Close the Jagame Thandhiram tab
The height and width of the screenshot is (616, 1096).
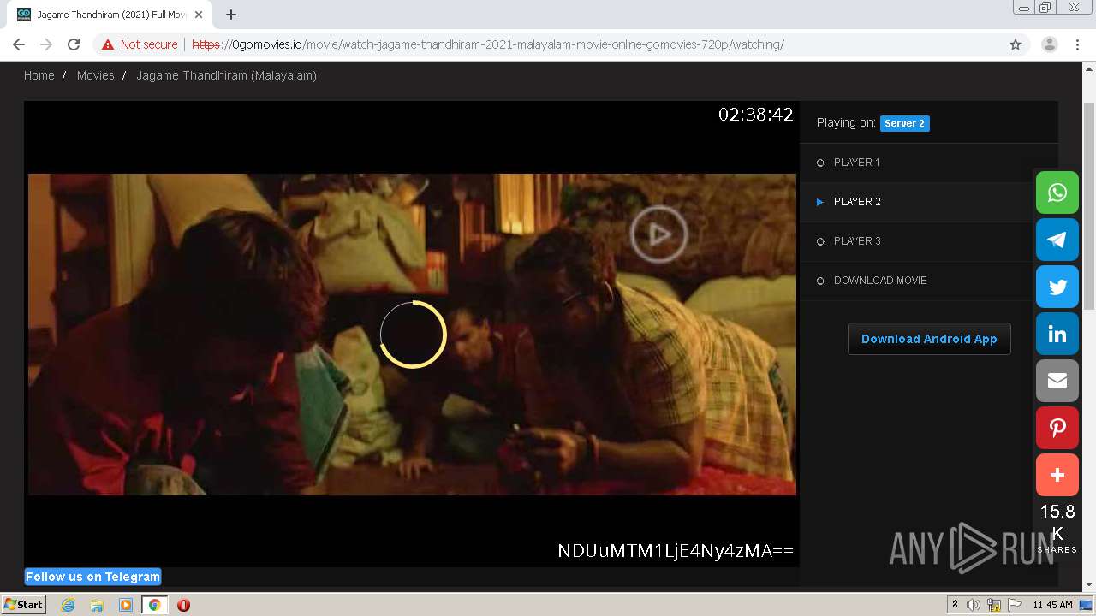(199, 15)
